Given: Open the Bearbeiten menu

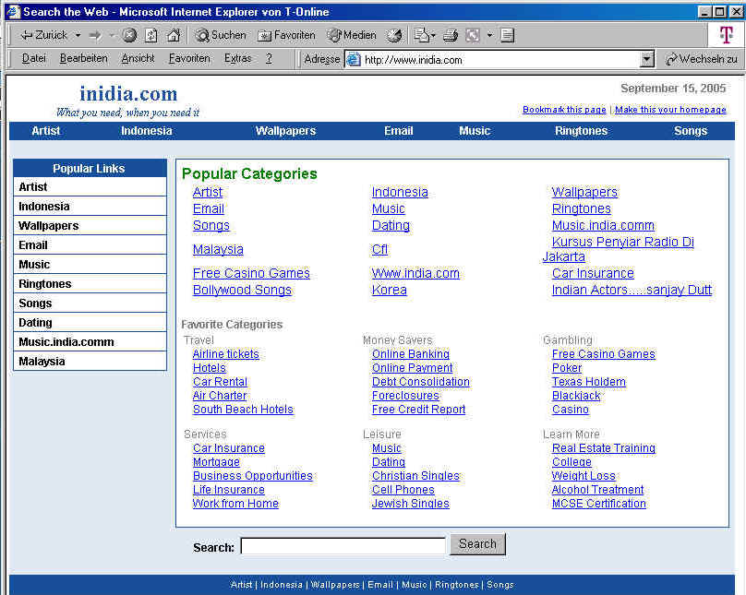Looking at the screenshot, I should coord(84,58).
